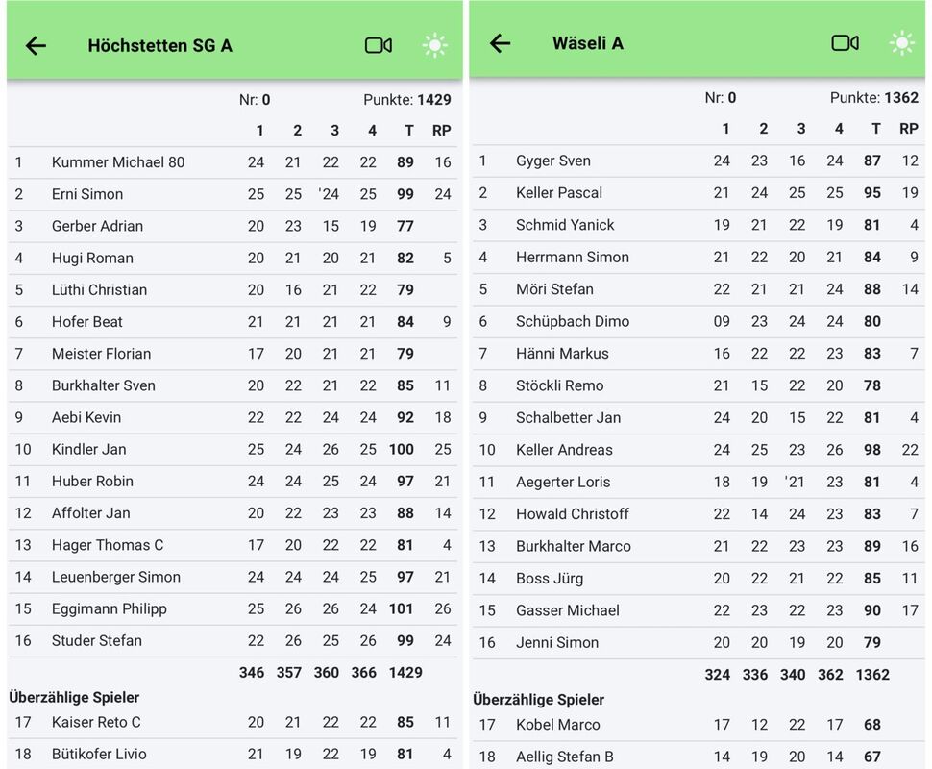The height and width of the screenshot is (769, 932).
Task: Select player row Kummer Michael 80
Action: (x=118, y=162)
